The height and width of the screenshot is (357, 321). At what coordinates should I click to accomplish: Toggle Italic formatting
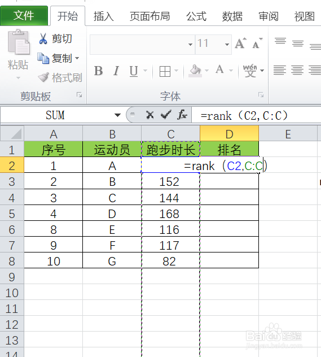click(x=116, y=71)
